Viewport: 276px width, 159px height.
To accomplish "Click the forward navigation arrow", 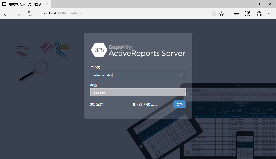I will [x=18, y=14].
